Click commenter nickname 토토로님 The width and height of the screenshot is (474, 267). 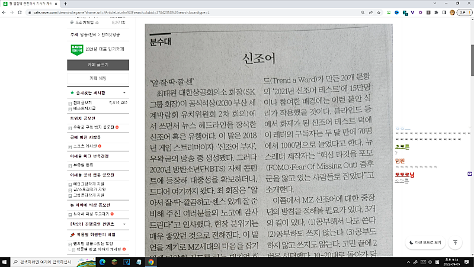click(x=405, y=175)
